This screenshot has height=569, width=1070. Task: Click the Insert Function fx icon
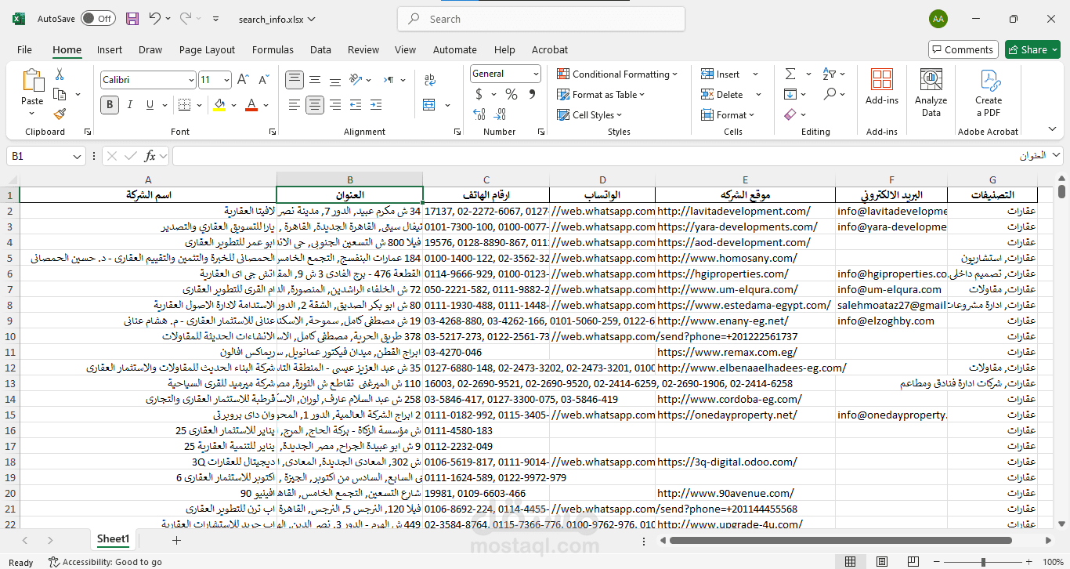tap(150, 156)
